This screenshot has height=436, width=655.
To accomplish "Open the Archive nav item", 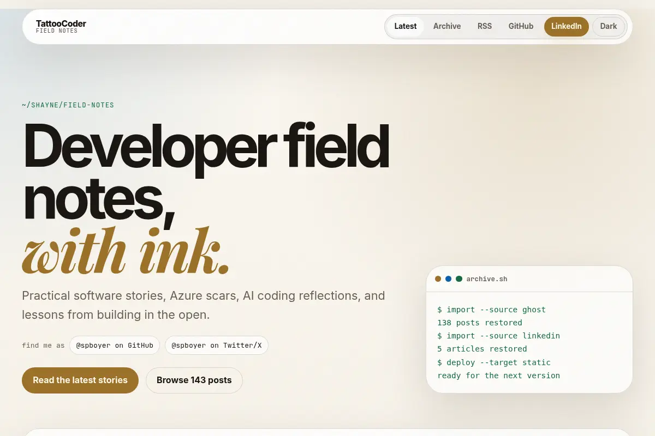I will click(447, 26).
